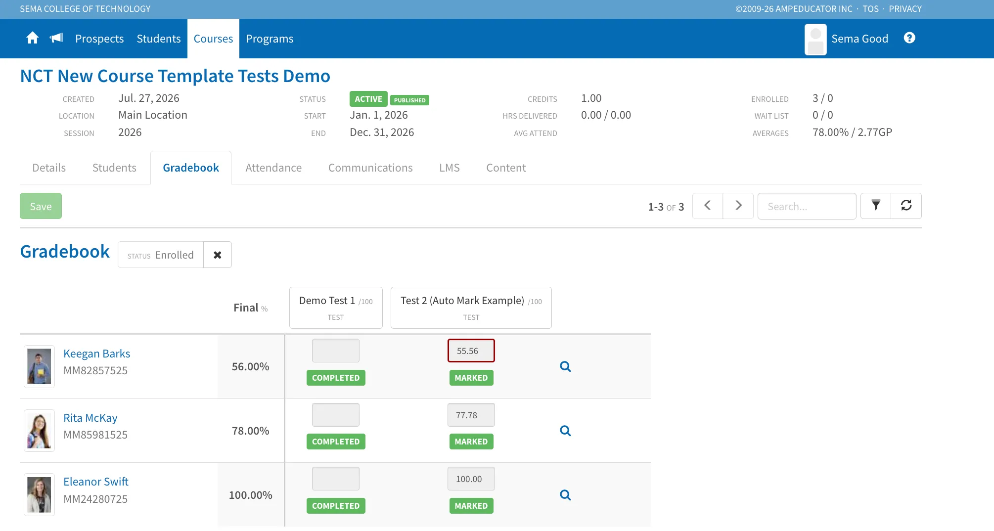Open the PRIVACY link

coord(905,9)
